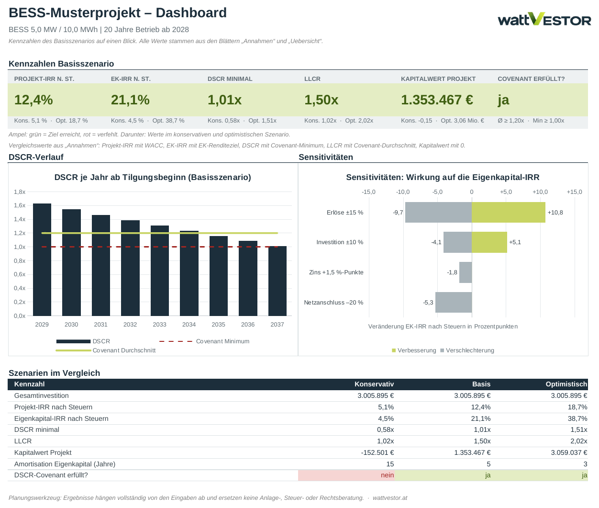Click the Optimistisch DSCR-Covenant ja cell

[x=540, y=475]
